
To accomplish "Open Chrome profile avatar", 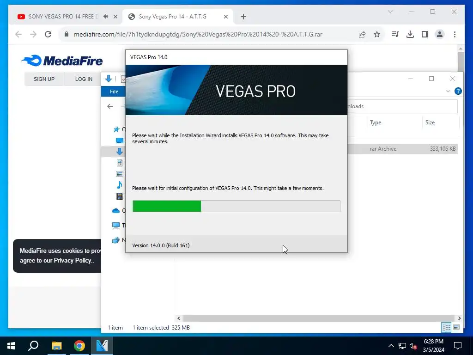I will pos(440,34).
